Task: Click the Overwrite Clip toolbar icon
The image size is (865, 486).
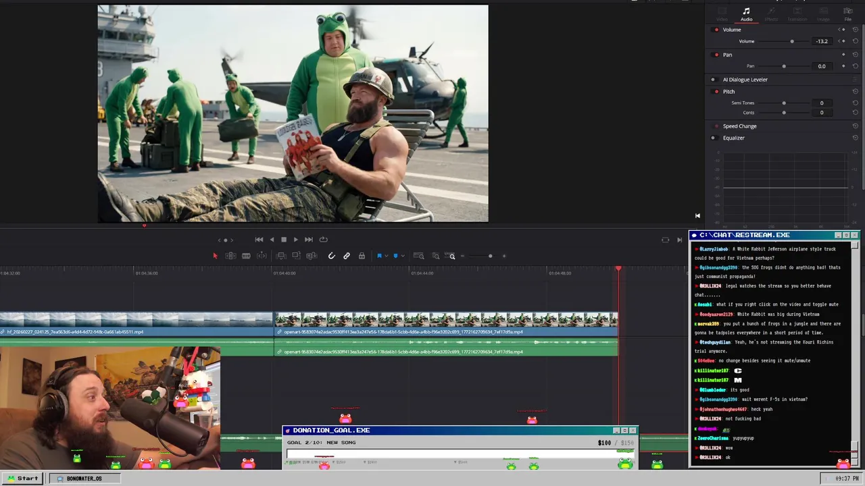Action: pos(296,256)
